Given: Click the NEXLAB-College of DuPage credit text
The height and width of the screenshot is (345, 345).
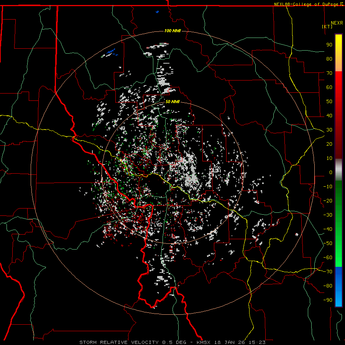Looking at the screenshot, I should pos(306,4).
